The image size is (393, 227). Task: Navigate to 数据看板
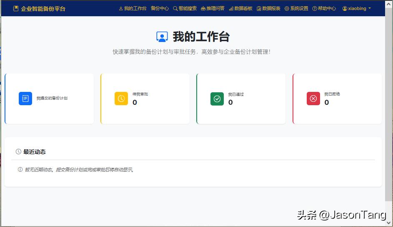click(x=241, y=8)
